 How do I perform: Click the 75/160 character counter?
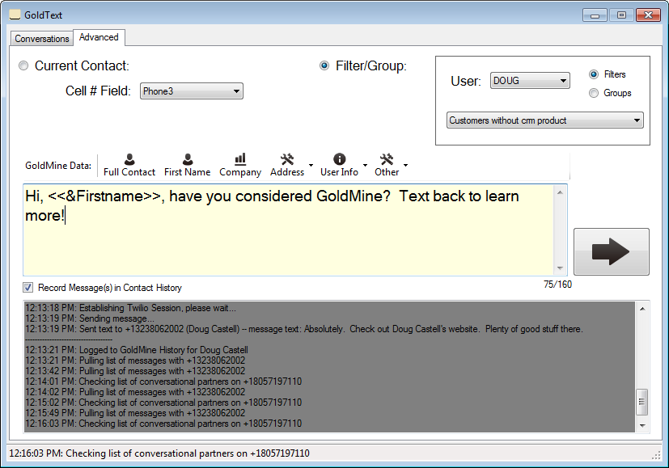[557, 285]
